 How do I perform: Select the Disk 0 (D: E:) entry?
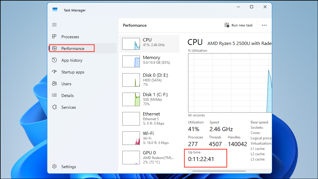tap(150, 80)
